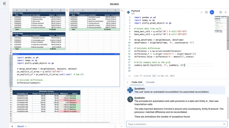Click the left sheet navigation arrow
Image resolution: width=229 pixels, height=128 pixels.
click(x=115, y=126)
